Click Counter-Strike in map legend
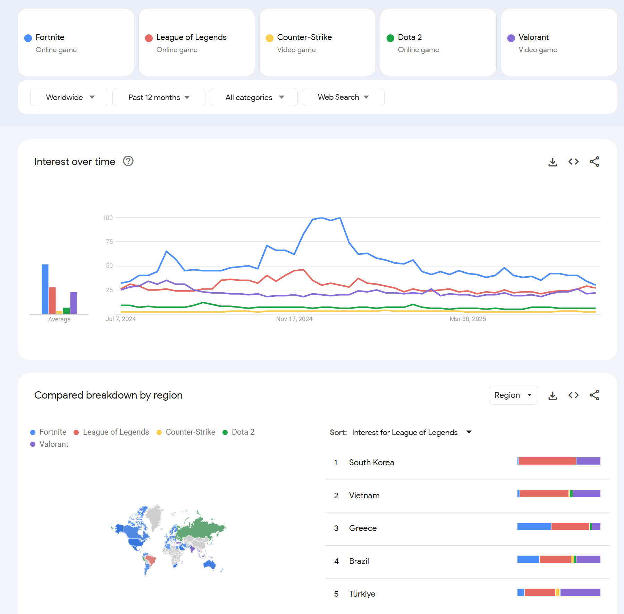624x614 pixels. tap(186, 432)
